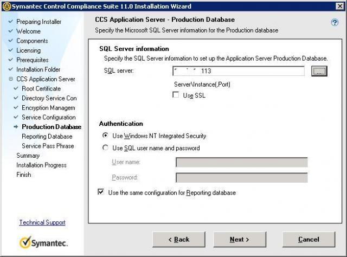Click the SQL Server information heading
The image size is (347, 257).
134,49
